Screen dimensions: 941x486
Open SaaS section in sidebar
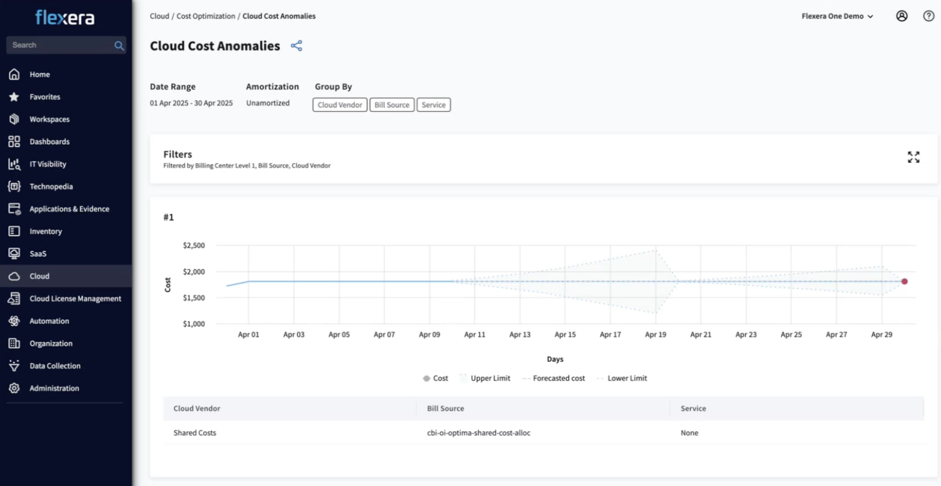(x=38, y=254)
